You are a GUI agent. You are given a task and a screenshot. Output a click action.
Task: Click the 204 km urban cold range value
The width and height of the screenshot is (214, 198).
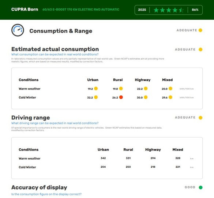pyautogui.click(x=103, y=167)
